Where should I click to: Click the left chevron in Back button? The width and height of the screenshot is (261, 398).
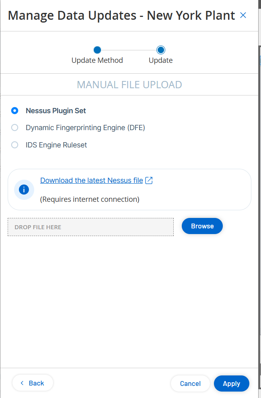[22, 383]
